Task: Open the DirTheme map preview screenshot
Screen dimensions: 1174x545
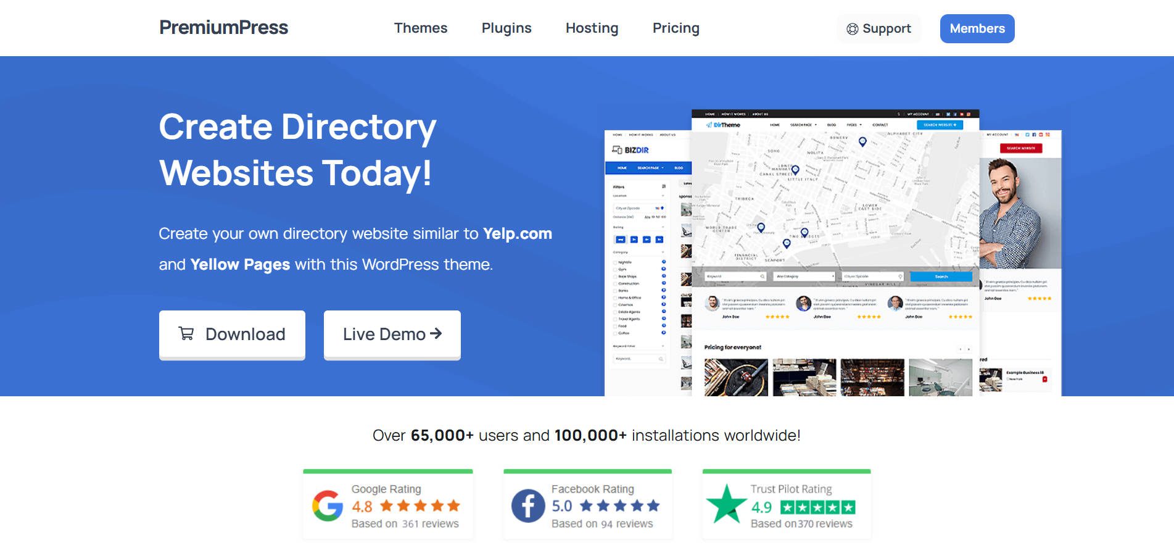Action: pyautogui.click(x=835, y=253)
